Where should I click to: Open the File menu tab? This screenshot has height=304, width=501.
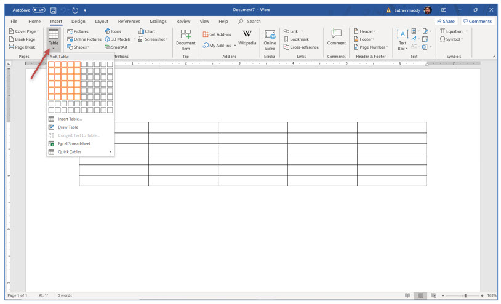[14, 21]
